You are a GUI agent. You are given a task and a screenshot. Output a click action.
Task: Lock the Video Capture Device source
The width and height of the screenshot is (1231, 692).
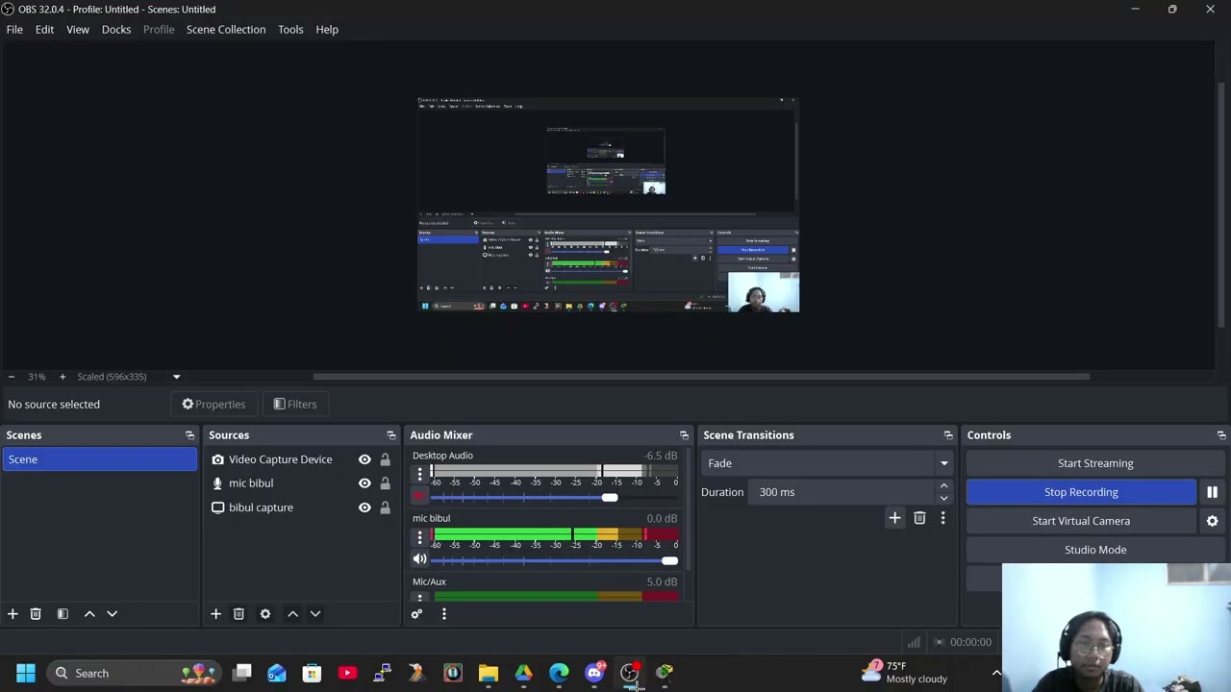(385, 459)
